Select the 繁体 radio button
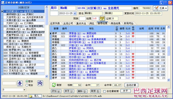This screenshot has height=99, width=173. pyautogui.click(x=27, y=81)
